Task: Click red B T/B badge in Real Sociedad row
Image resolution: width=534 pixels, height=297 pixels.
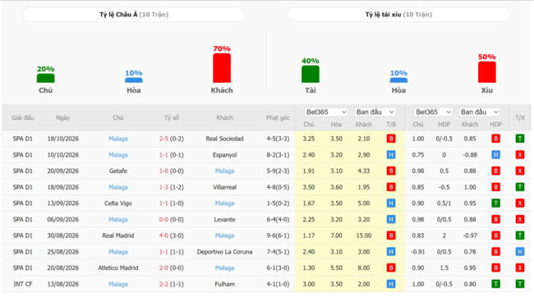Action: tap(391, 139)
